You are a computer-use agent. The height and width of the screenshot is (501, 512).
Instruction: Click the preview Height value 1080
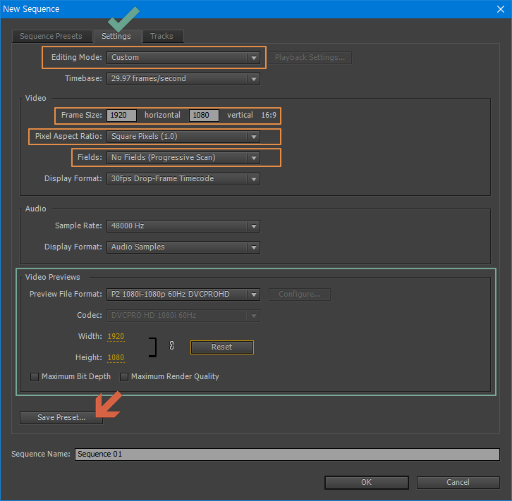pos(116,358)
